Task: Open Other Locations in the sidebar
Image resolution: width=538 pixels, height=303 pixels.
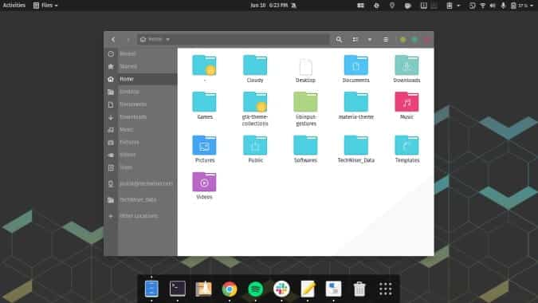Action: pyautogui.click(x=140, y=216)
